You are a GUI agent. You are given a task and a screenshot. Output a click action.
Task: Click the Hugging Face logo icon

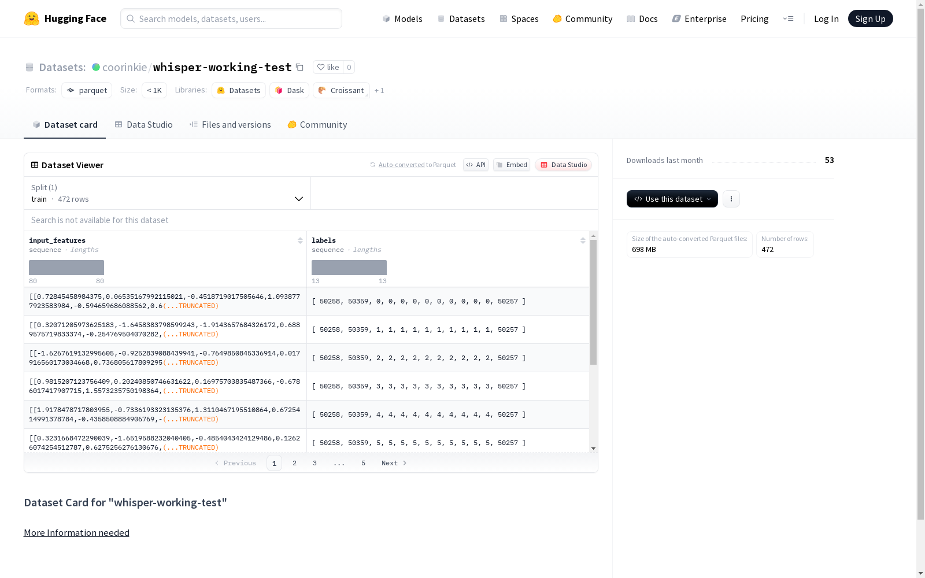(x=32, y=18)
